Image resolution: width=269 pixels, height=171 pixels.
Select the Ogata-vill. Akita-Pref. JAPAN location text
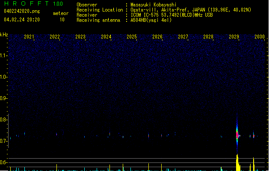tap(191, 10)
